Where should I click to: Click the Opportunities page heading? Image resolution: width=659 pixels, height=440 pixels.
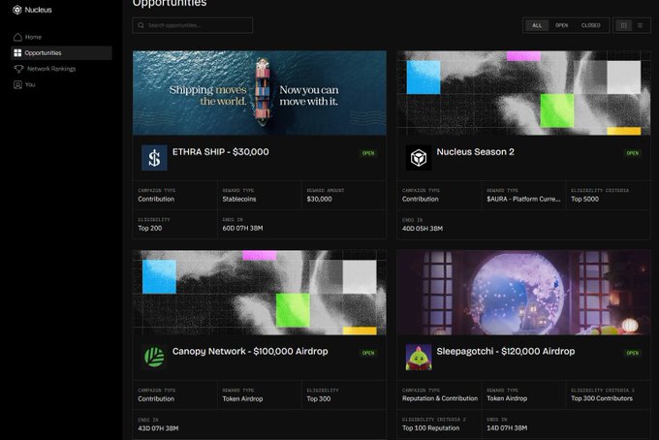coord(170,3)
